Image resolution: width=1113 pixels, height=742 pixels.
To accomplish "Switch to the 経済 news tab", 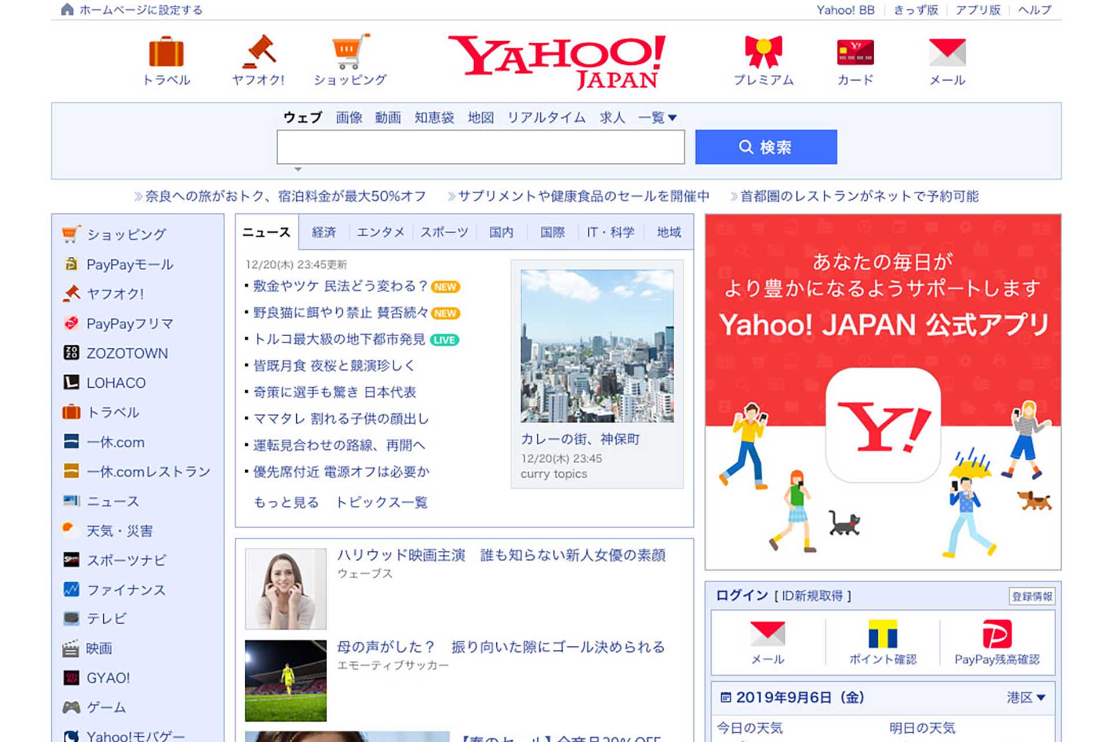I will tap(324, 232).
